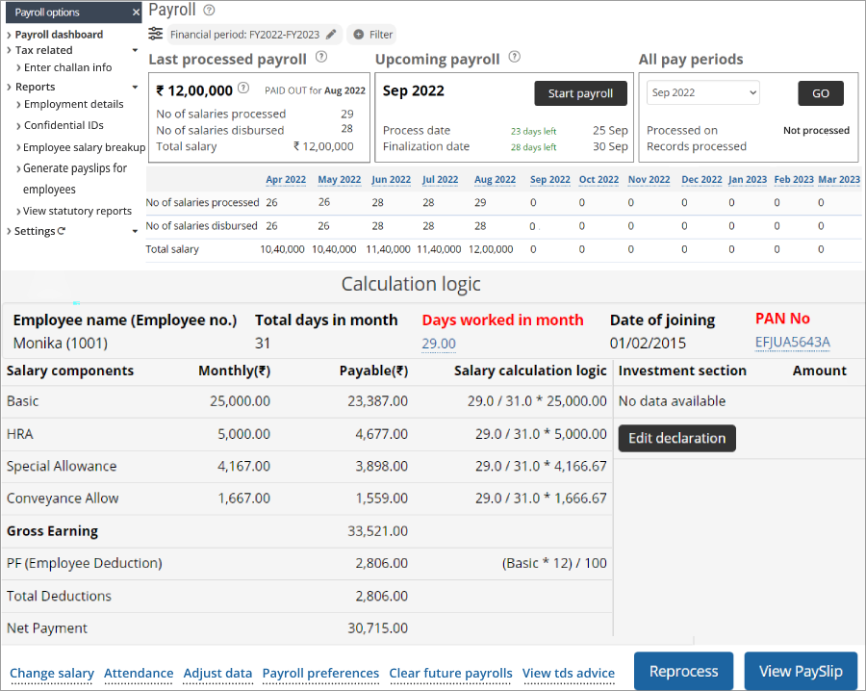Open Employment details report
The image size is (866, 691).
tap(73, 104)
